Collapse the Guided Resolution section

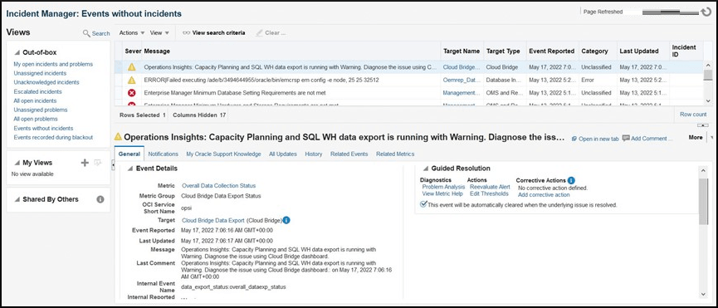[426, 169]
